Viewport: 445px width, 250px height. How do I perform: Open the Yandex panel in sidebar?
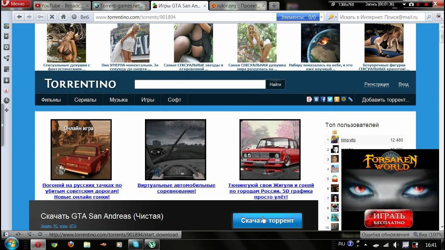(x=6, y=90)
